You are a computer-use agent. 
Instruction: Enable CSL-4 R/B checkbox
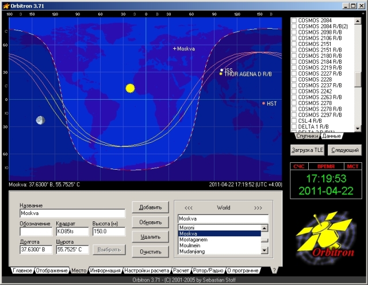[294, 121]
